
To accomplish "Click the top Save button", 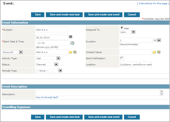I will [x=38, y=15].
